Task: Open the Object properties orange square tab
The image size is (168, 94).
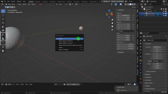Action: pyautogui.click(x=141, y=60)
